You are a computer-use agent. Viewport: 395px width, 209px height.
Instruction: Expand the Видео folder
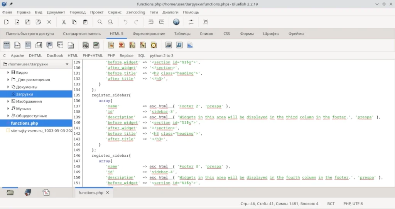tap(8, 72)
